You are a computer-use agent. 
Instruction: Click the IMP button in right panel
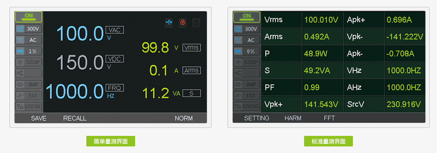[247, 85]
